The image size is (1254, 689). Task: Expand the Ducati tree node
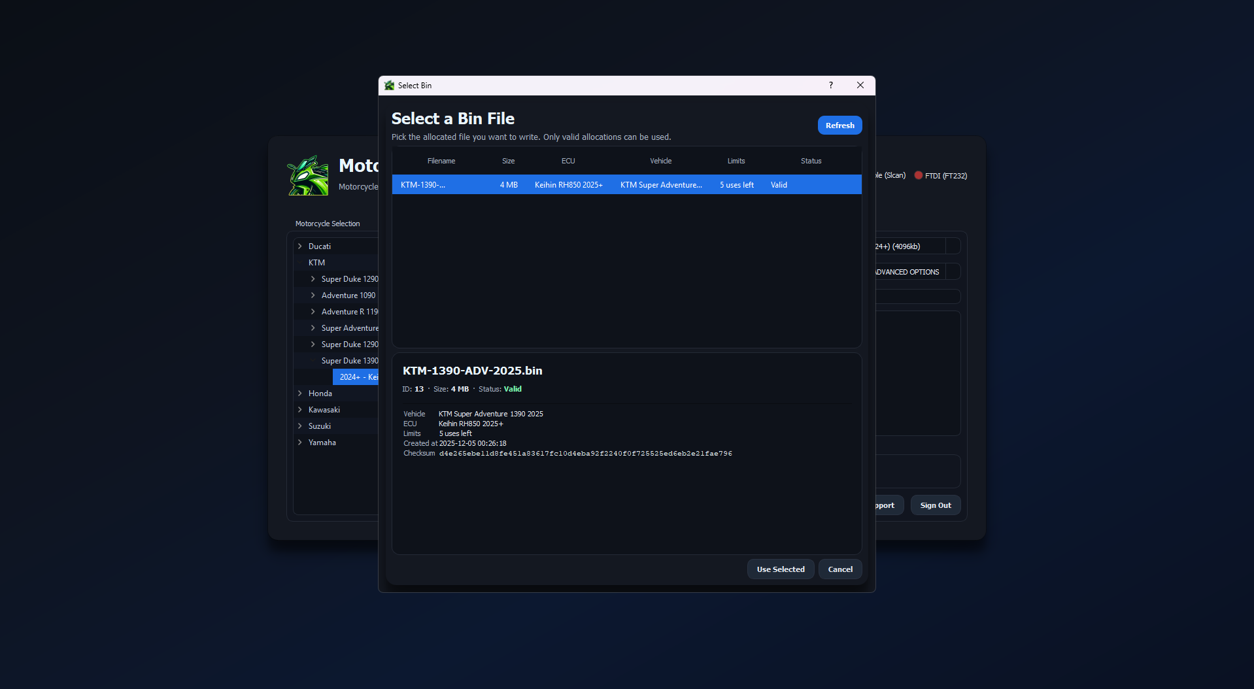300,246
